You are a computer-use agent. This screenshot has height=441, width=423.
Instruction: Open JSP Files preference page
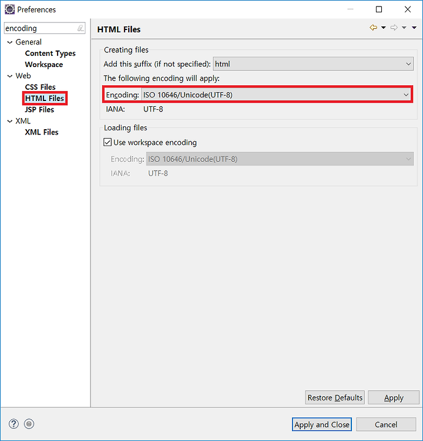click(x=39, y=110)
